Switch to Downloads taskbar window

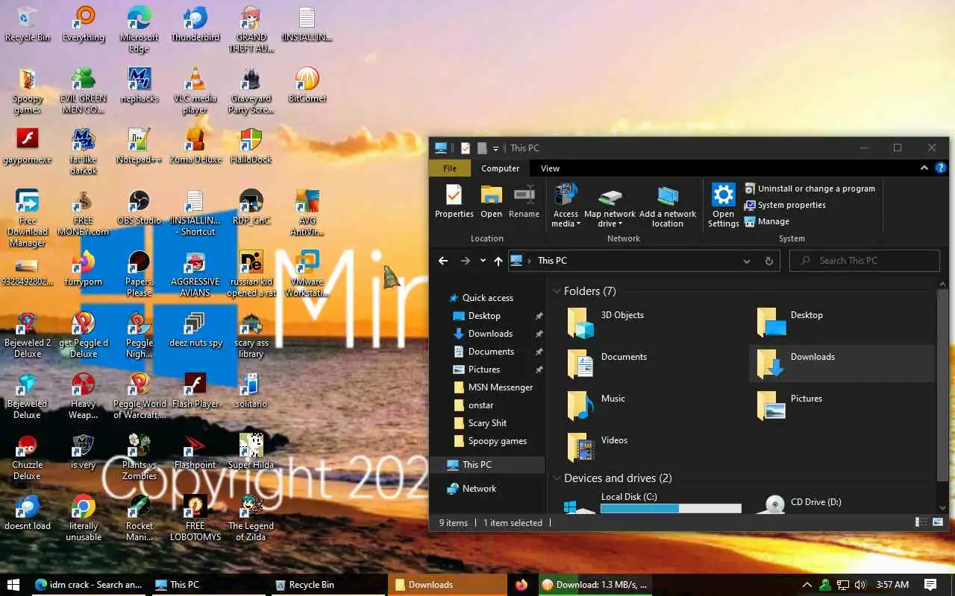(x=446, y=585)
